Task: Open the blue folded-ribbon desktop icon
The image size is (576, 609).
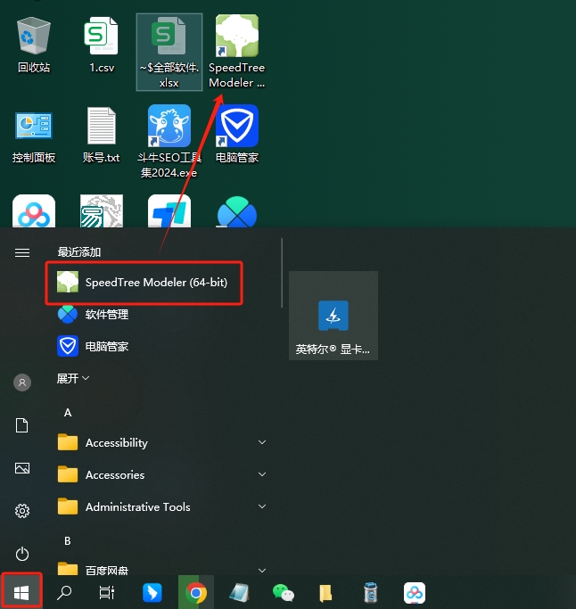Action: 169,211
